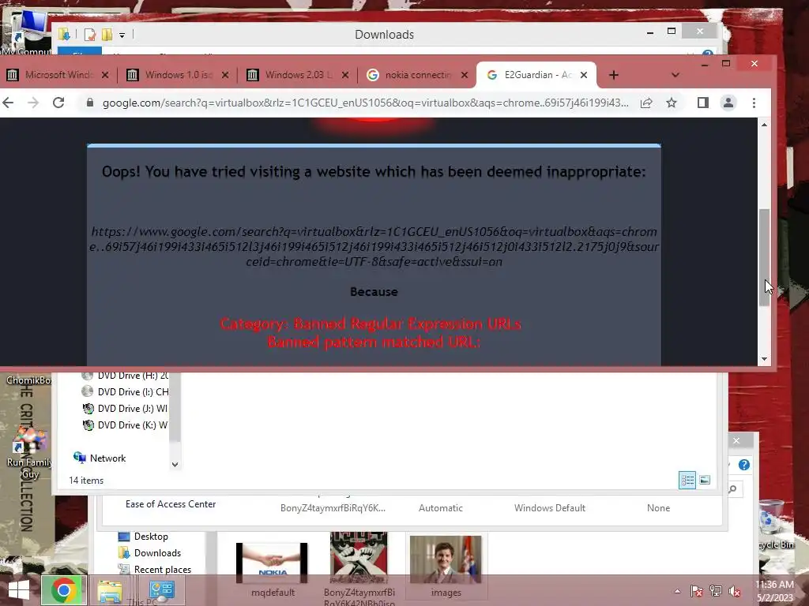809x606 pixels.
Task: Switch to details view in Downloads
Action: (x=687, y=481)
